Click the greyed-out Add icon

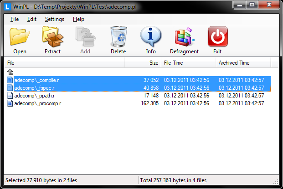tap(85, 36)
